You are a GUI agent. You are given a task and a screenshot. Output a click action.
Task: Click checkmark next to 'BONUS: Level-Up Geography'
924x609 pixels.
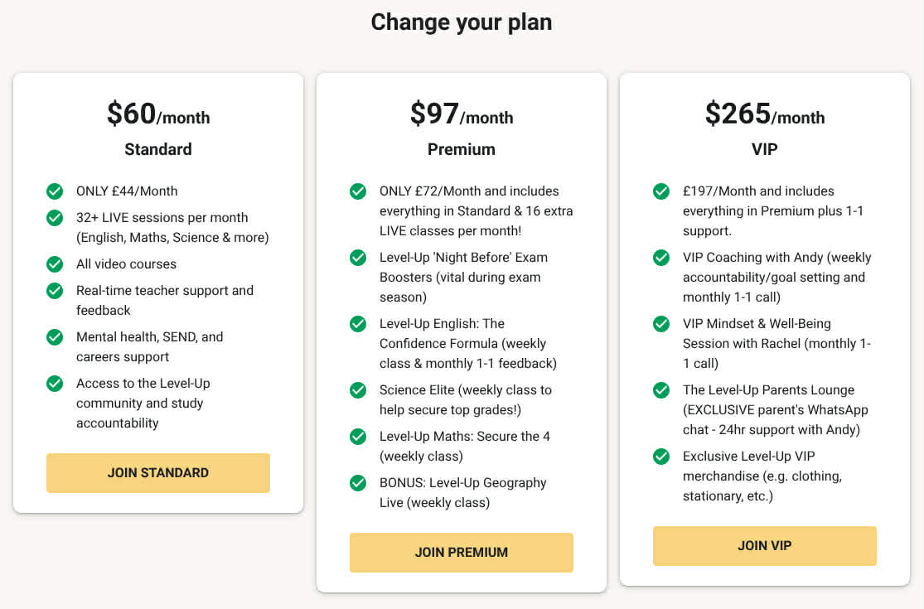(358, 483)
